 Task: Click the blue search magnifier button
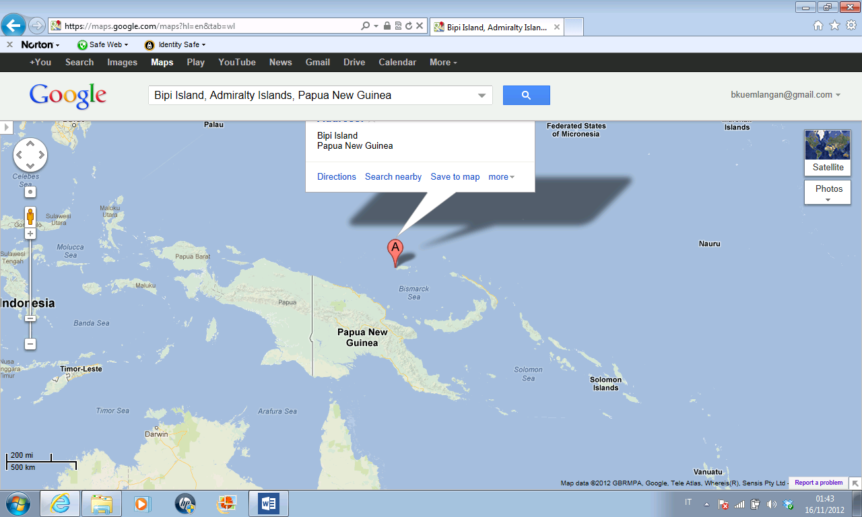[x=526, y=94]
